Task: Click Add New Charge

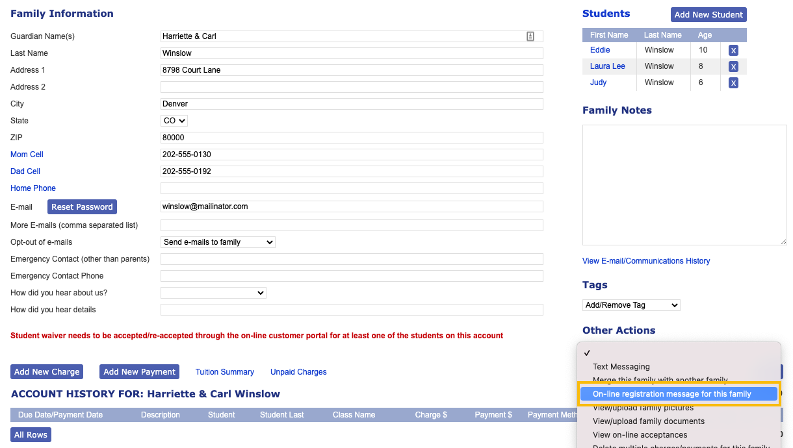Action: tap(46, 371)
